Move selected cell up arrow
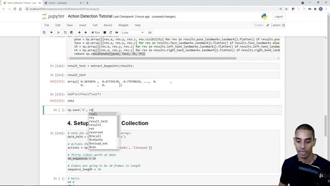Screen dimensions: 330x186 pyautogui.click(x=79, y=33)
